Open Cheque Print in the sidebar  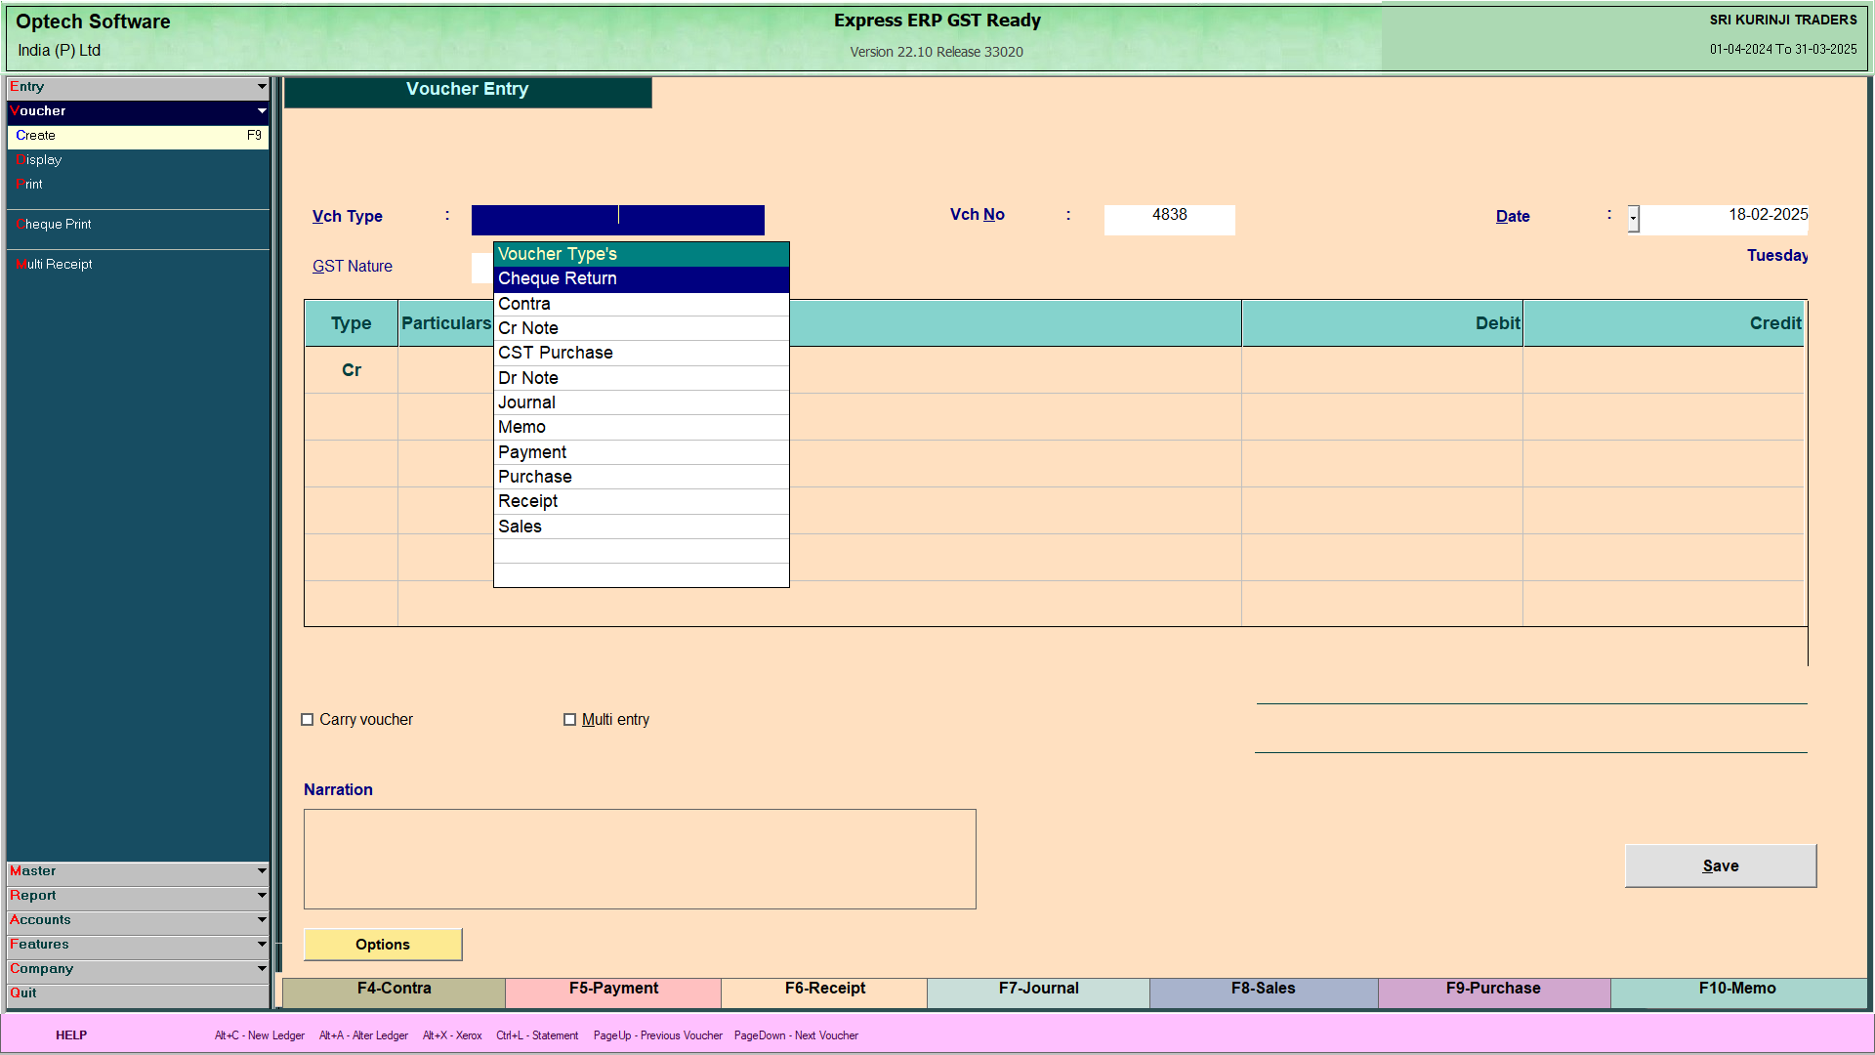coord(54,225)
